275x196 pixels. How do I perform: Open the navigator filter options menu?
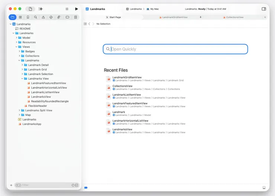tap(19, 185)
